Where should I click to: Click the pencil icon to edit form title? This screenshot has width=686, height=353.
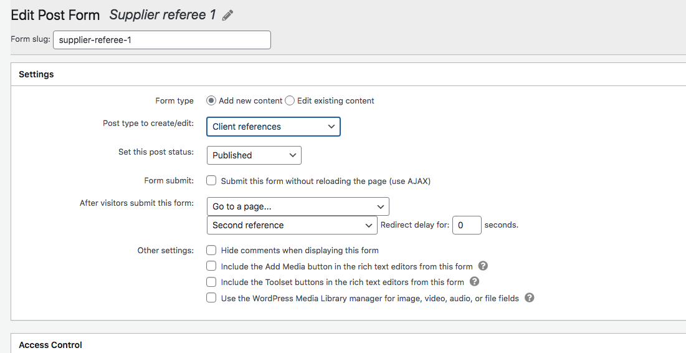(x=227, y=16)
